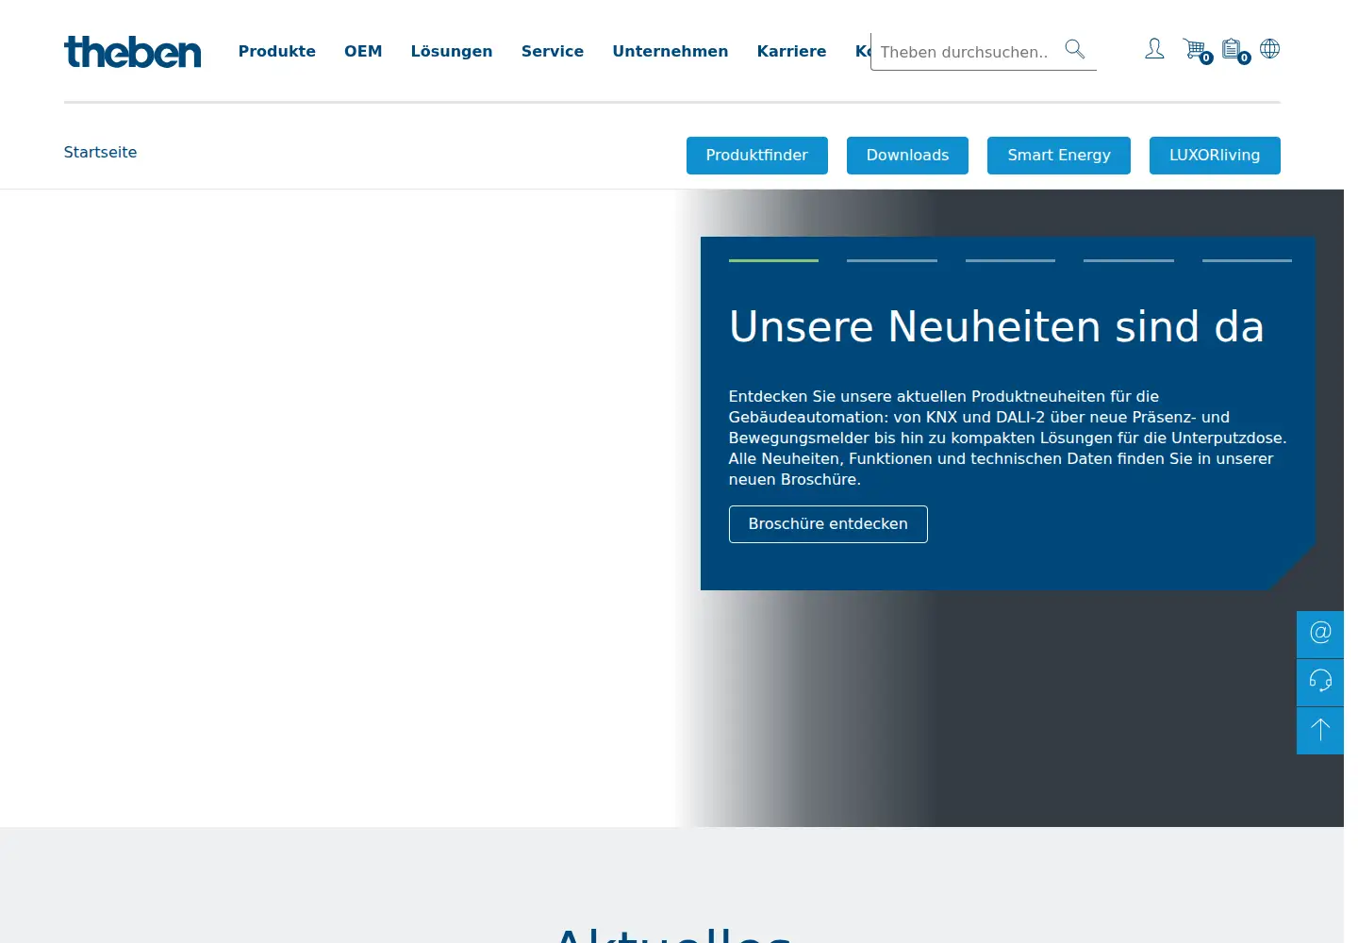Open the Karriere menu

792,52
